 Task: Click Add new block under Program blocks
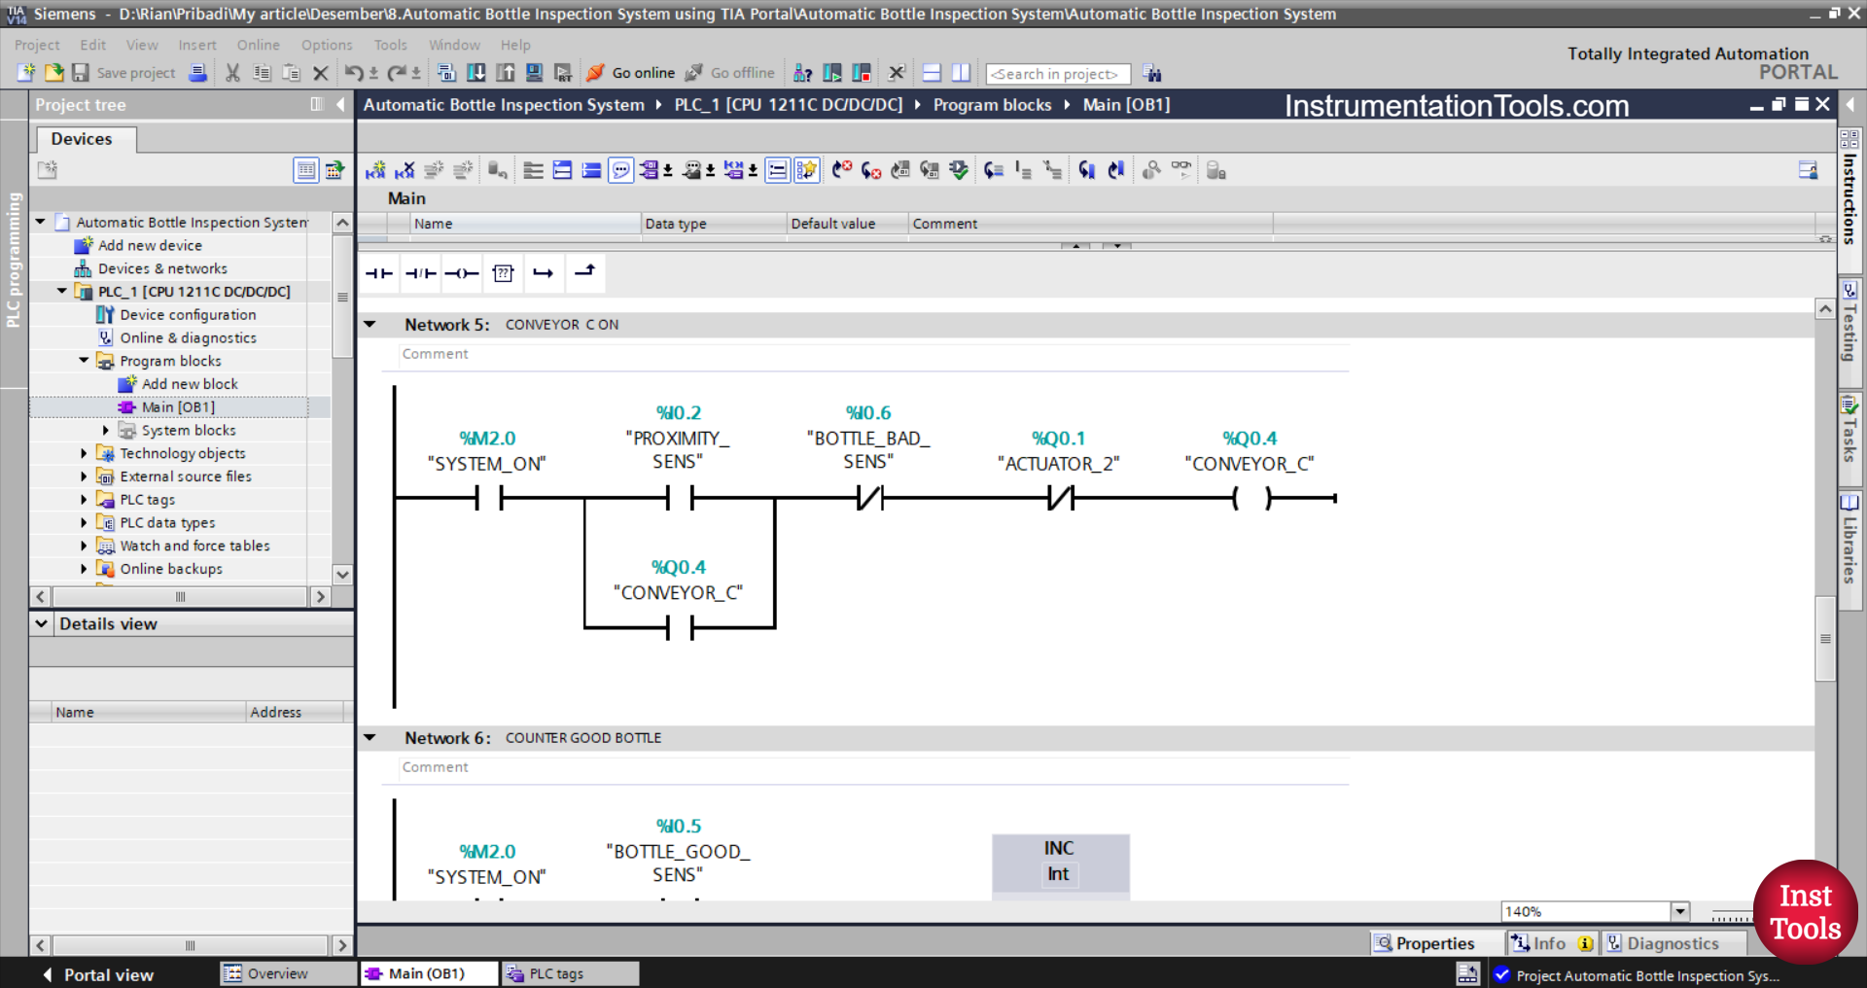point(190,383)
